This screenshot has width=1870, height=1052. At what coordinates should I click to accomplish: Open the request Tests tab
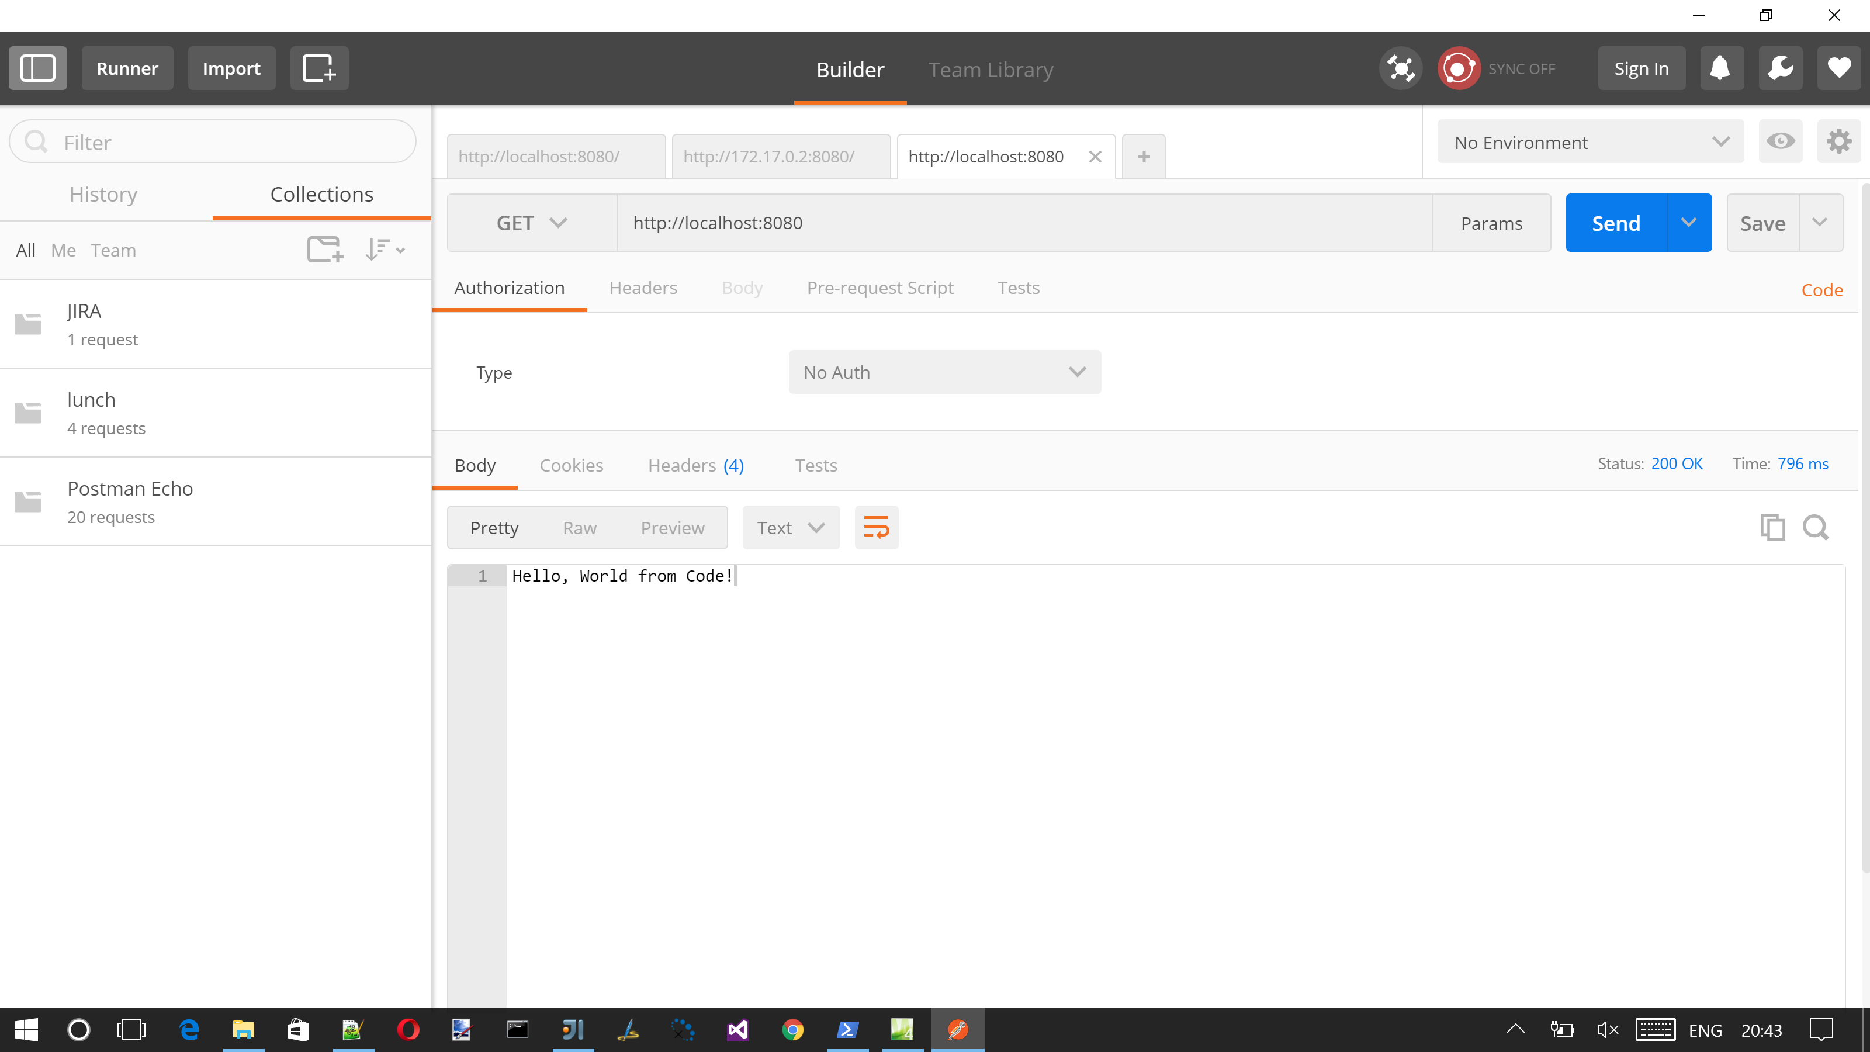pos(1018,288)
